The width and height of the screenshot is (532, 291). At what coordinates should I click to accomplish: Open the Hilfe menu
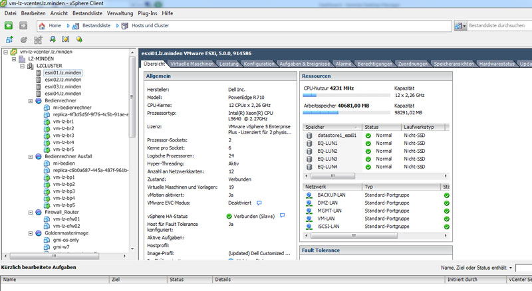pos(168,13)
